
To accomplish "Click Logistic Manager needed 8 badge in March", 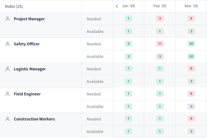I will pyautogui.click(x=191, y=68).
